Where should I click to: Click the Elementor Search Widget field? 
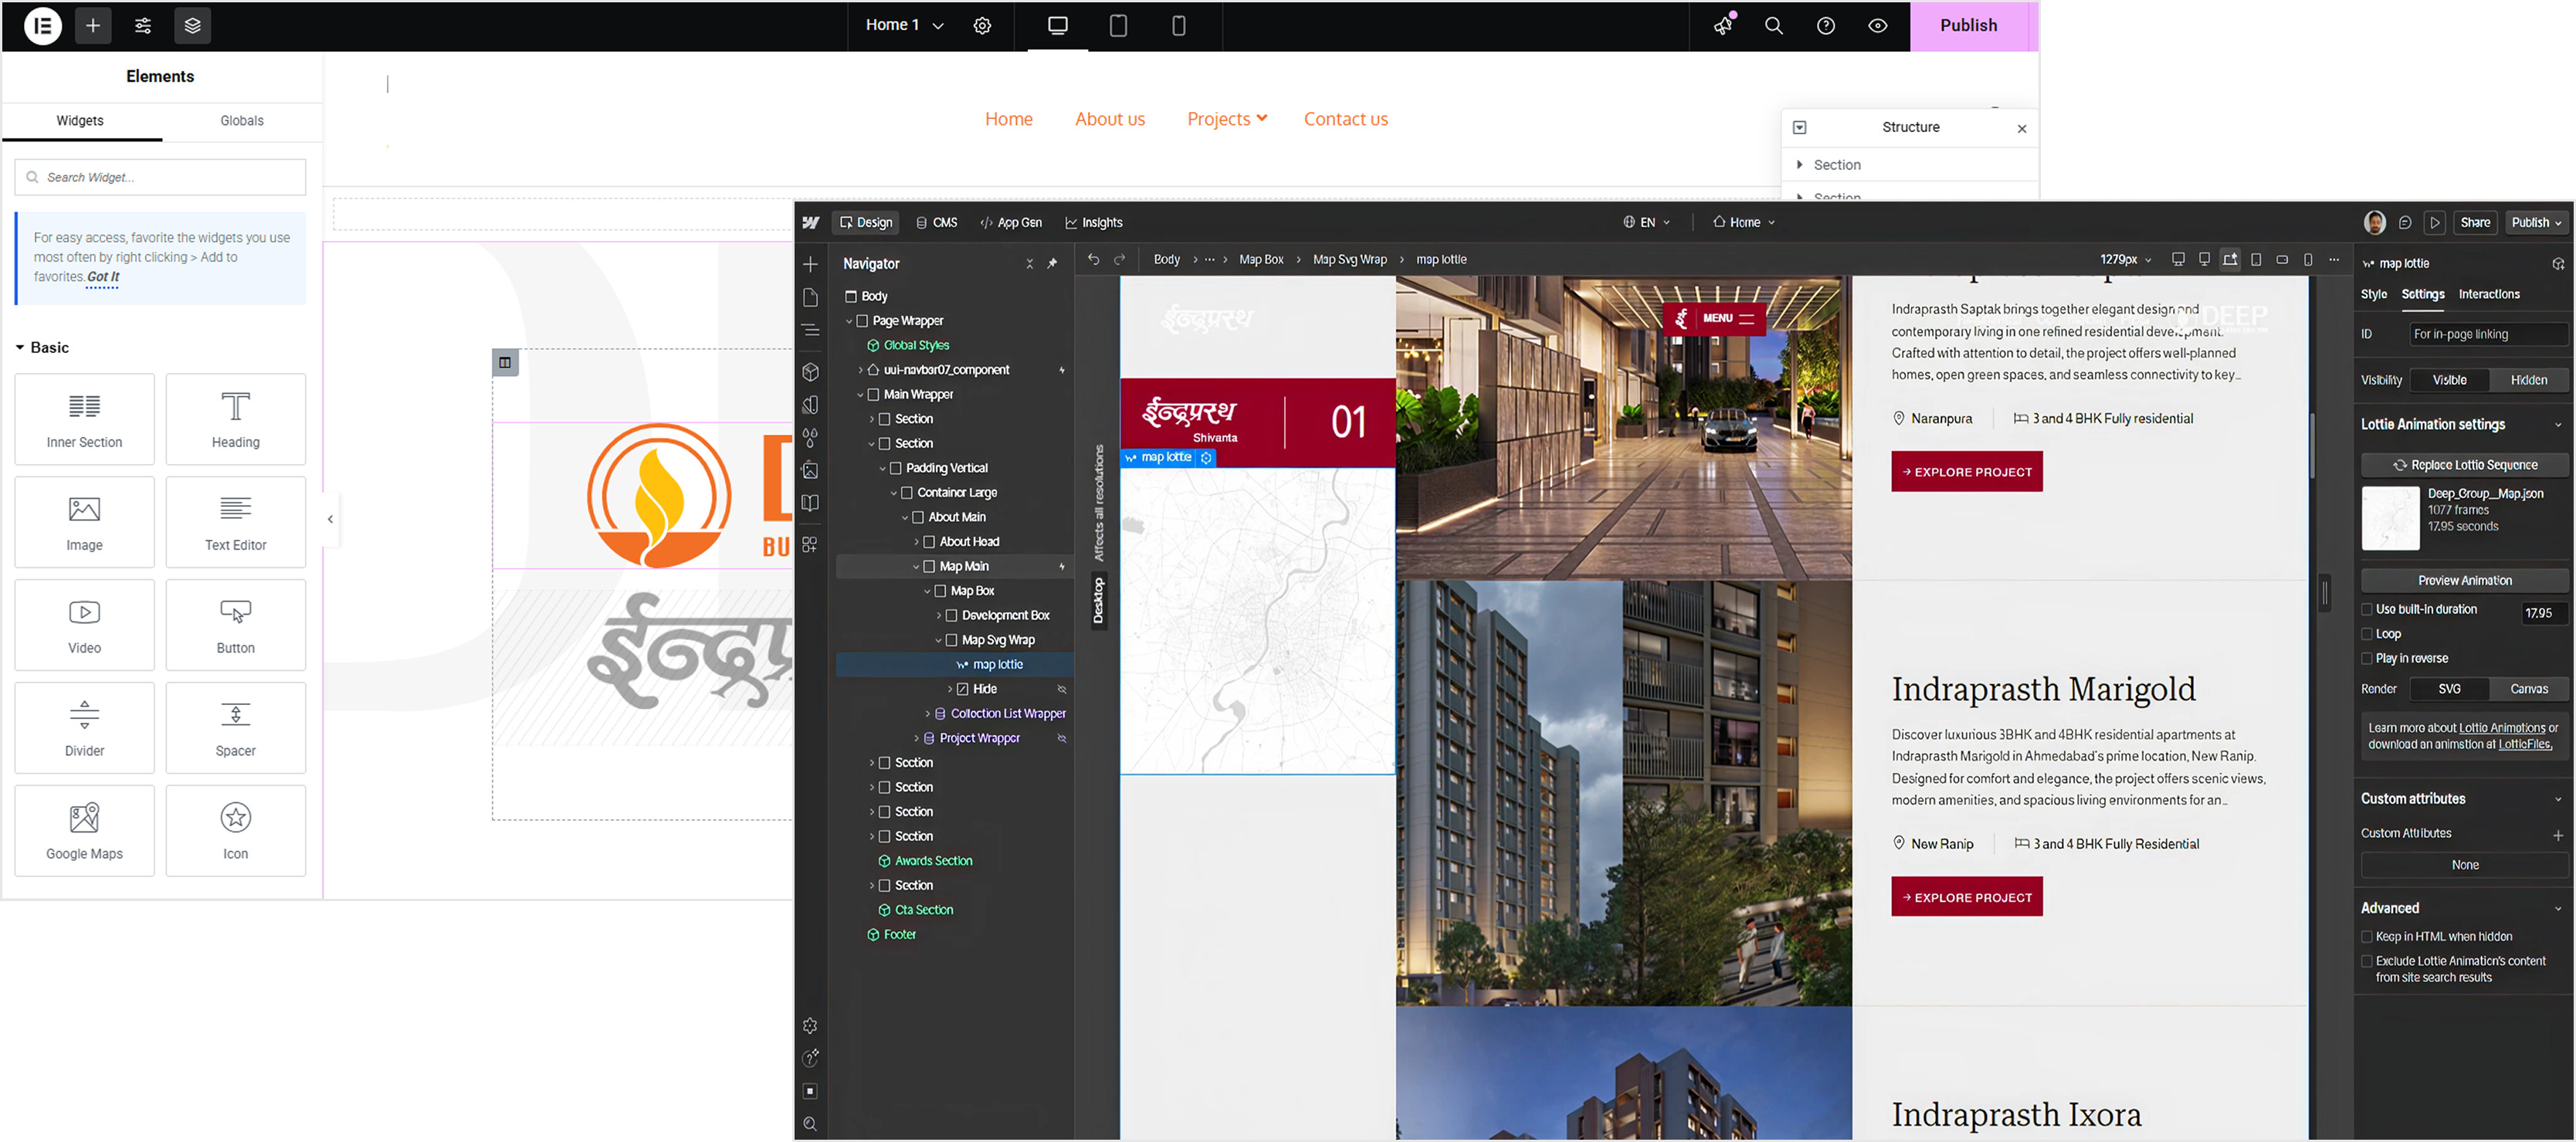160,177
